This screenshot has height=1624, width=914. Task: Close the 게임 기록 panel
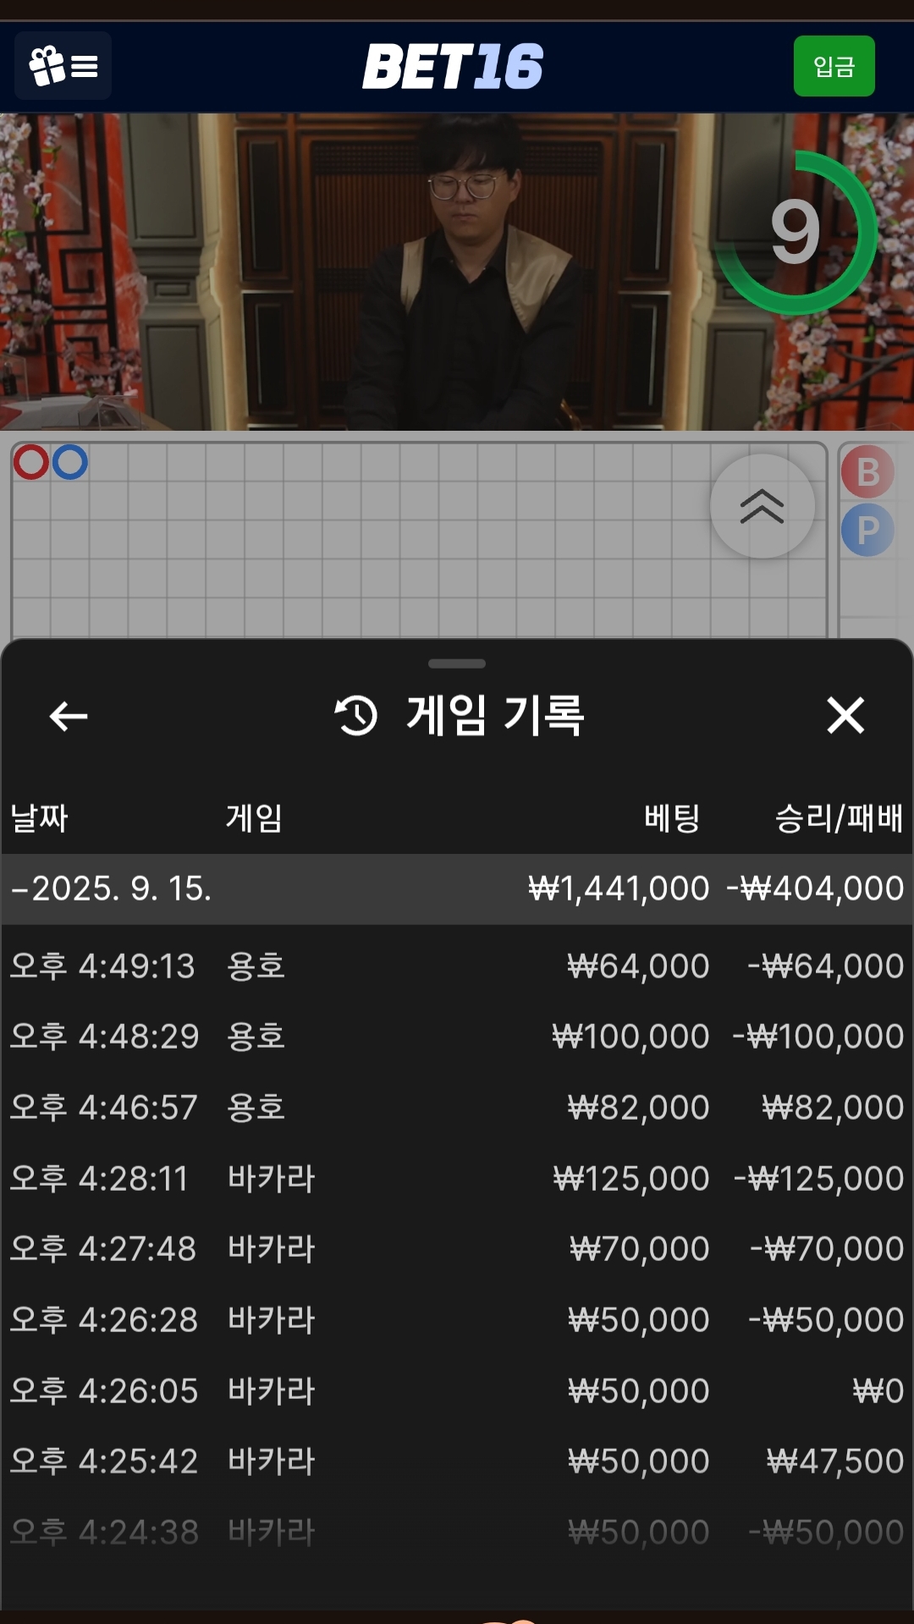pyautogui.click(x=845, y=715)
